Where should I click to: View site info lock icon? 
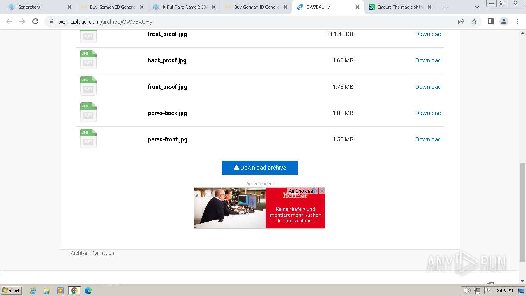coord(52,21)
